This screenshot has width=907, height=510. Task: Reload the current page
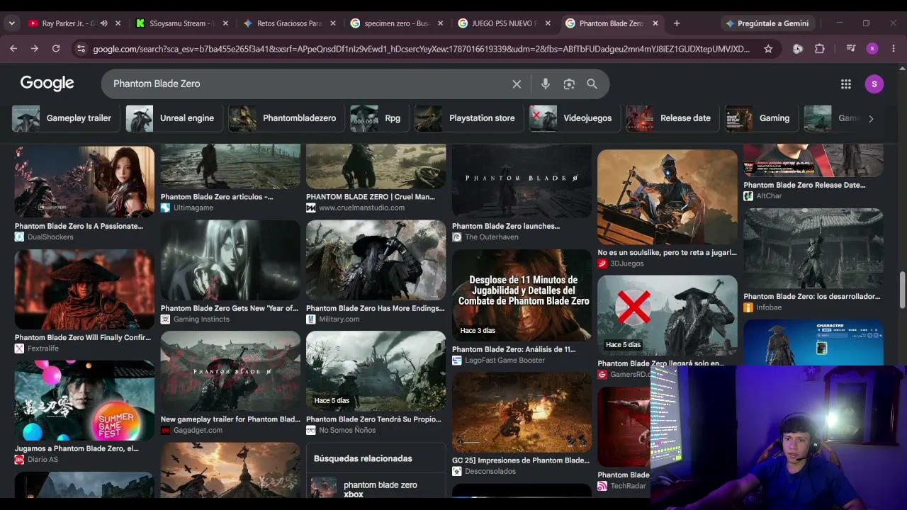56,49
